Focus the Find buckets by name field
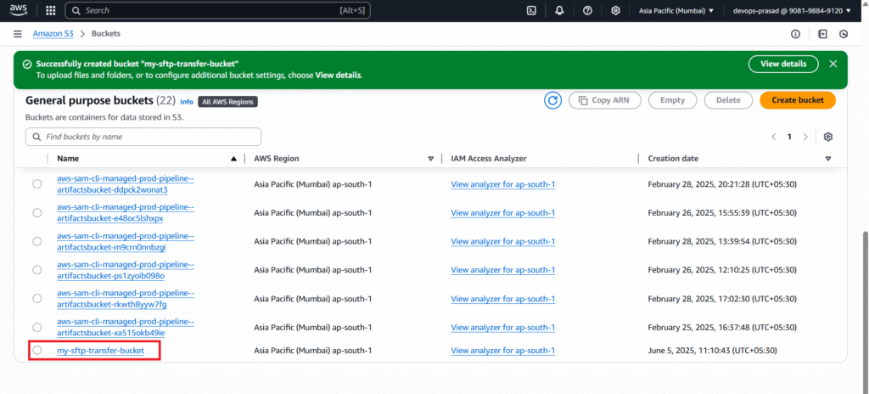The image size is (869, 394). (143, 137)
